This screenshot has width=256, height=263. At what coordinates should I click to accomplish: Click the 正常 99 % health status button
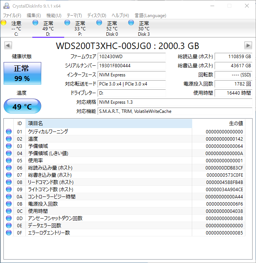22,73
